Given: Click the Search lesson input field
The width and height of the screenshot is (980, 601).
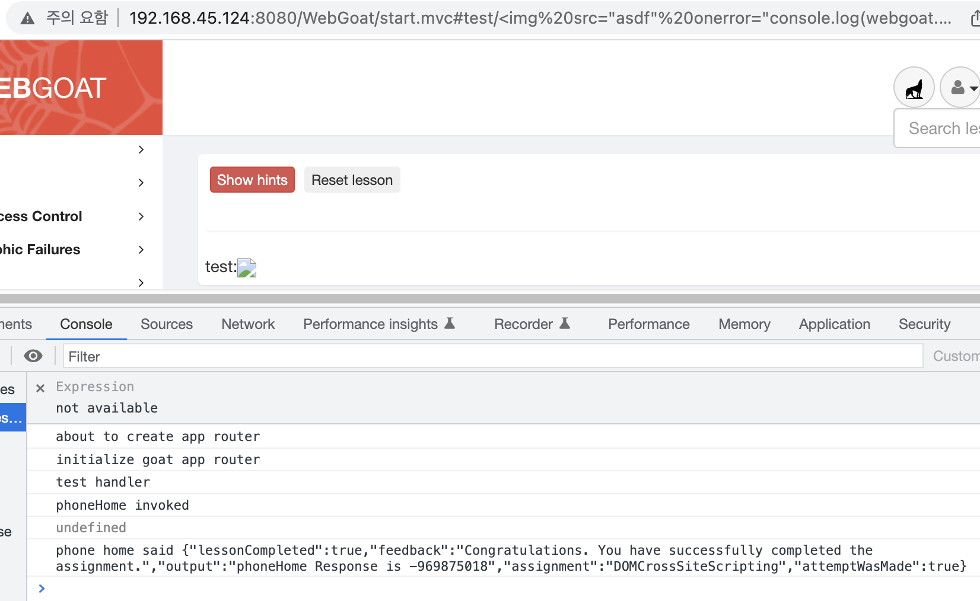Looking at the screenshot, I should click(x=937, y=128).
